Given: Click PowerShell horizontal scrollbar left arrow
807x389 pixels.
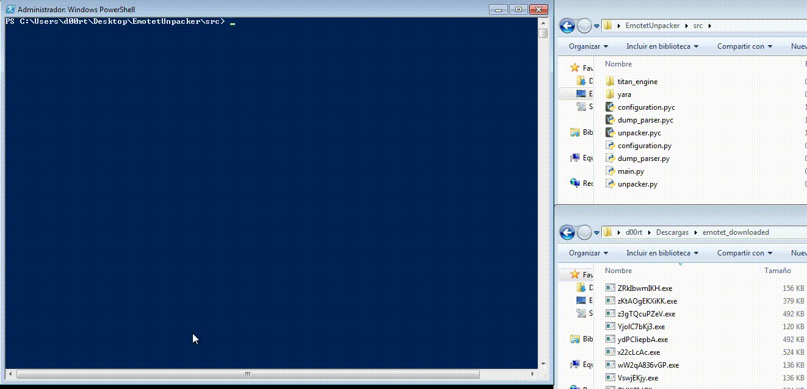Looking at the screenshot, I should point(9,374).
